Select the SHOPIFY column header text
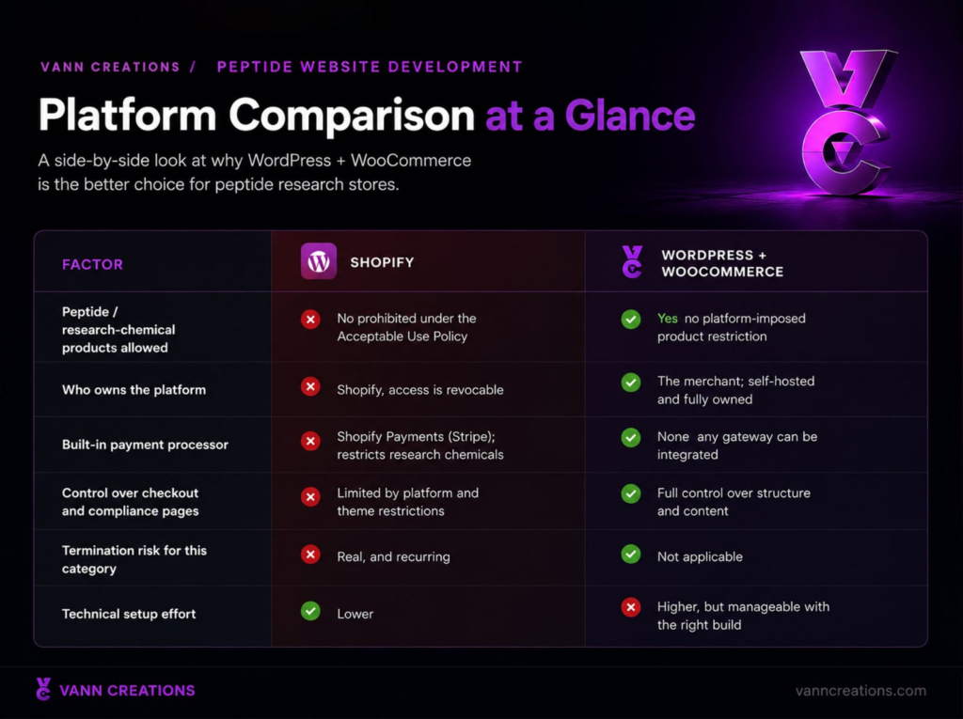 pos(382,262)
